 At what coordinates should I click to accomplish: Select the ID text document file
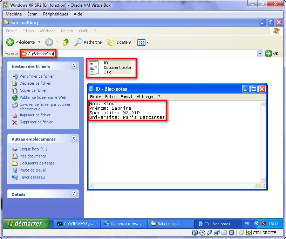(110, 67)
